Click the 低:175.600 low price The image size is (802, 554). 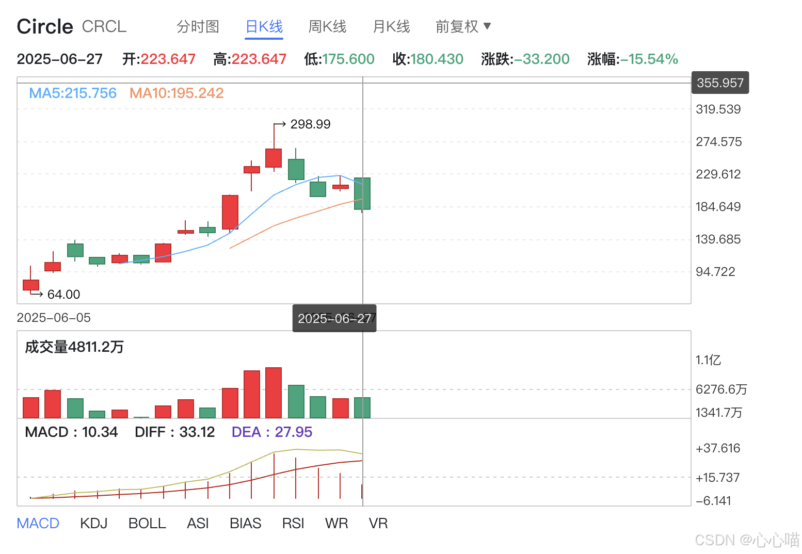pyautogui.click(x=339, y=59)
